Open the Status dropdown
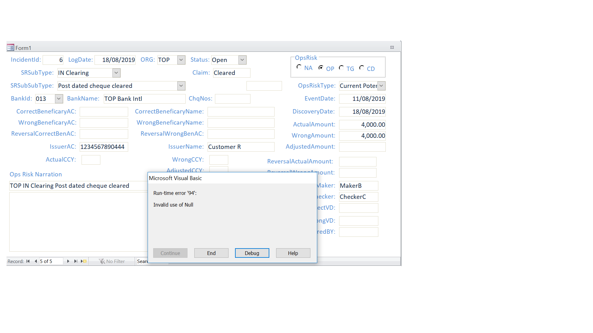 click(x=242, y=60)
